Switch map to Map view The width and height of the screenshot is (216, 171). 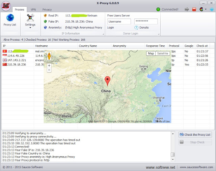(151, 53)
